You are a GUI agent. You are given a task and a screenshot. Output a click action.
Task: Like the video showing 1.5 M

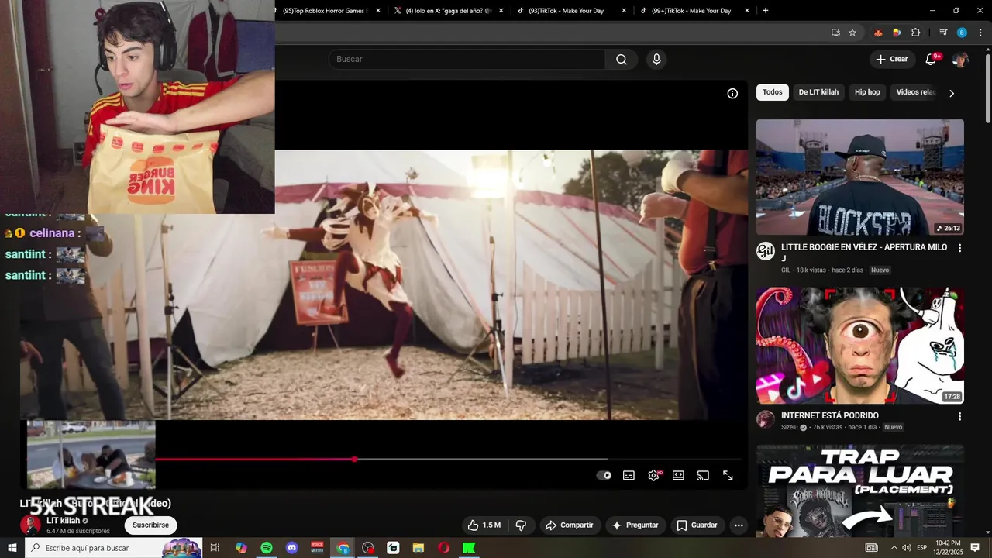[484, 525]
